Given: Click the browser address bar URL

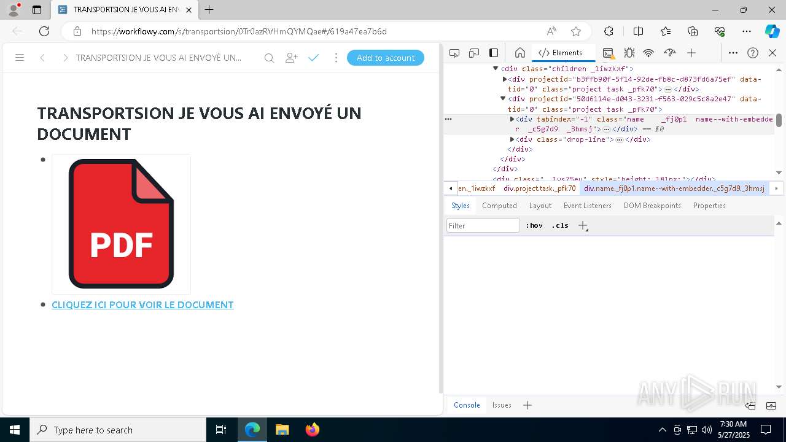Looking at the screenshot, I should [x=239, y=31].
